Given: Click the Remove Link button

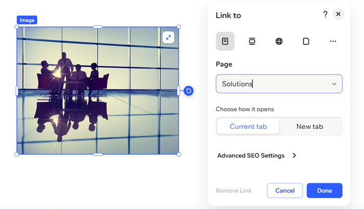Looking at the screenshot, I should tap(233, 191).
